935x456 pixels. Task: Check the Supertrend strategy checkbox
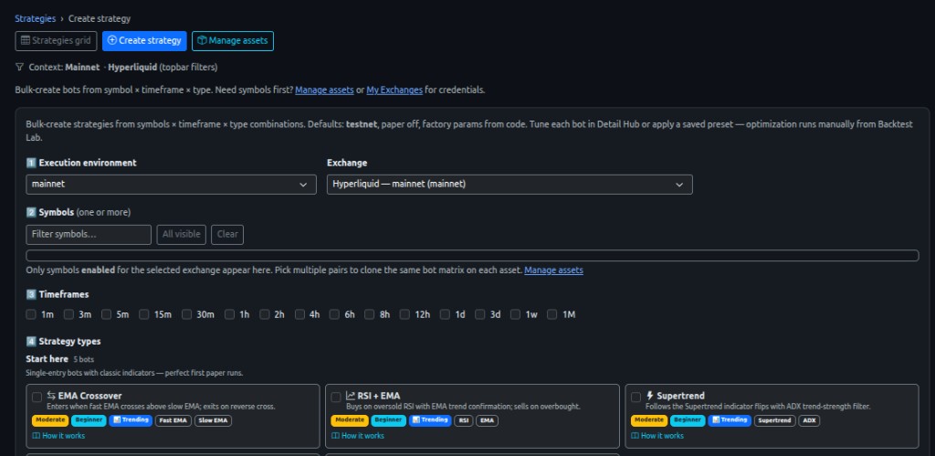(x=636, y=397)
